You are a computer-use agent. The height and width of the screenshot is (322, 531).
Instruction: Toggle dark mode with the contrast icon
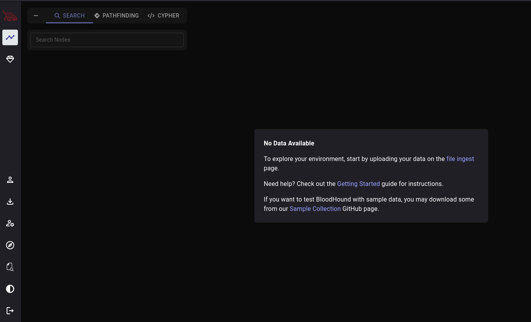(x=10, y=289)
